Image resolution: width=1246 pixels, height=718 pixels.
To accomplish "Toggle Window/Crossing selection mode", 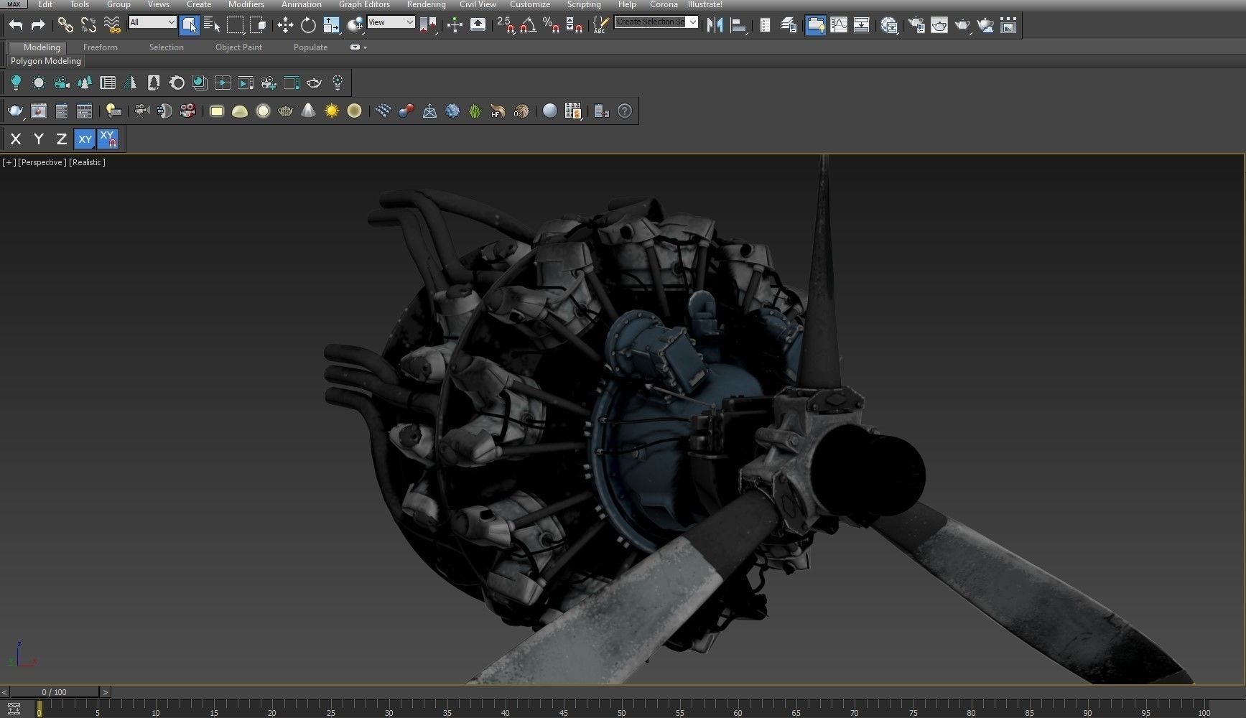I will pyautogui.click(x=258, y=25).
